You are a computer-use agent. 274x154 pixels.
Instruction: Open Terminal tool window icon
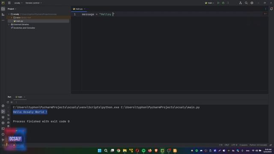[3, 129]
